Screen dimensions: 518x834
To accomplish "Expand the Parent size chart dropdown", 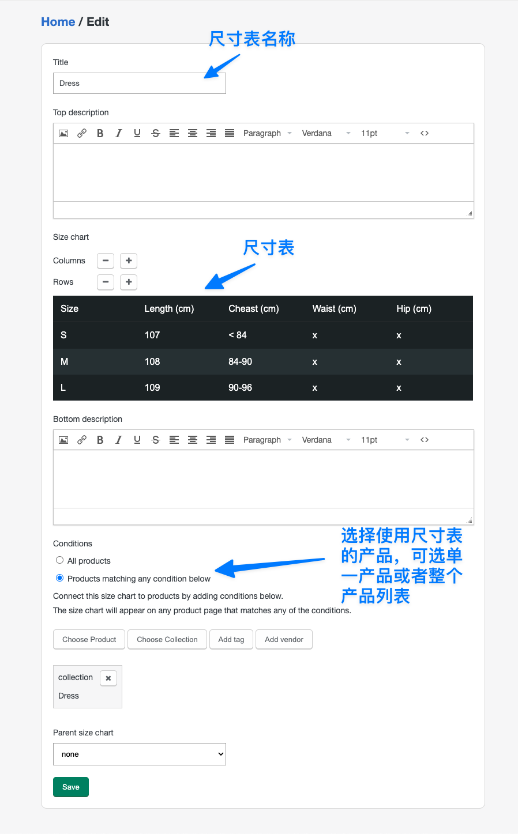I will (x=140, y=754).
